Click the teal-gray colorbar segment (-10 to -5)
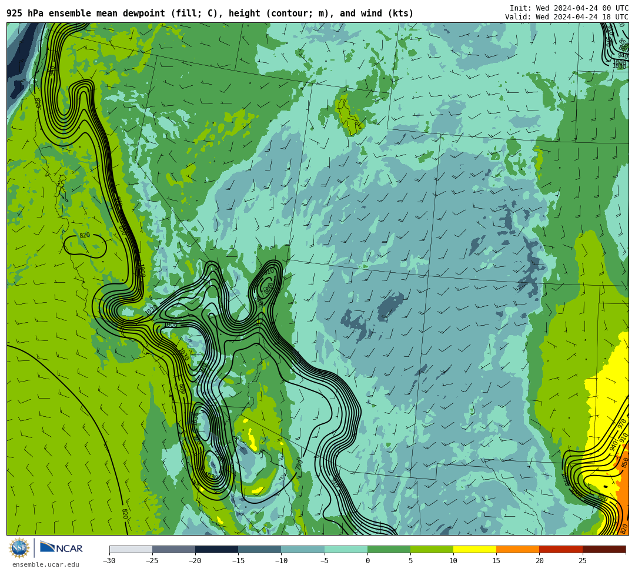The image size is (635, 572). (x=303, y=549)
